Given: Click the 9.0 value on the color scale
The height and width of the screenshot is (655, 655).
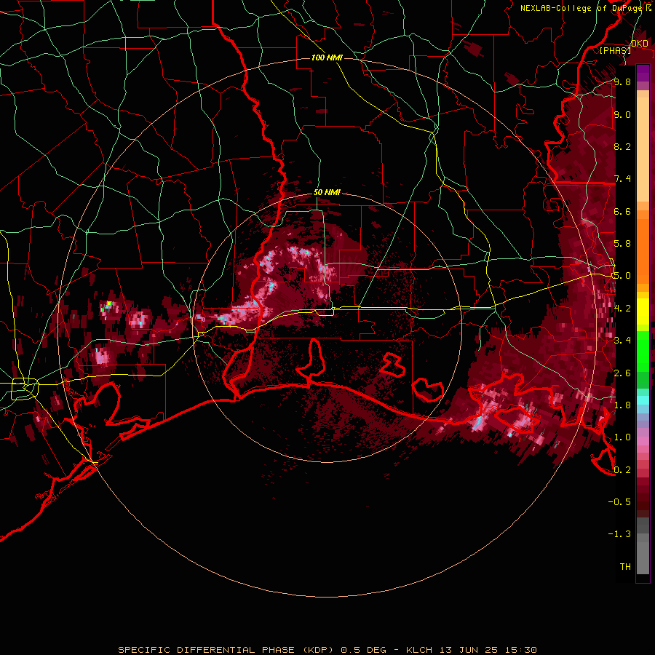Looking at the screenshot, I should pyautogui.click(x=622, y=114).
